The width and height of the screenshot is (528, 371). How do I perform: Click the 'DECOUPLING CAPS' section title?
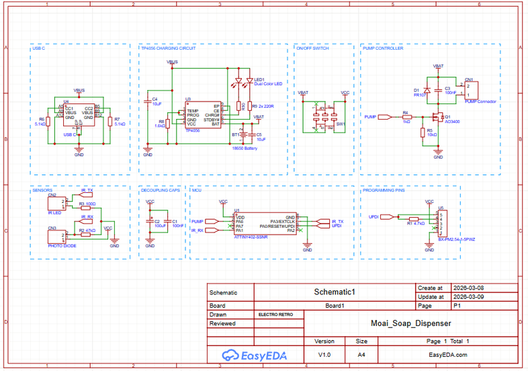(x=161, y=190)
